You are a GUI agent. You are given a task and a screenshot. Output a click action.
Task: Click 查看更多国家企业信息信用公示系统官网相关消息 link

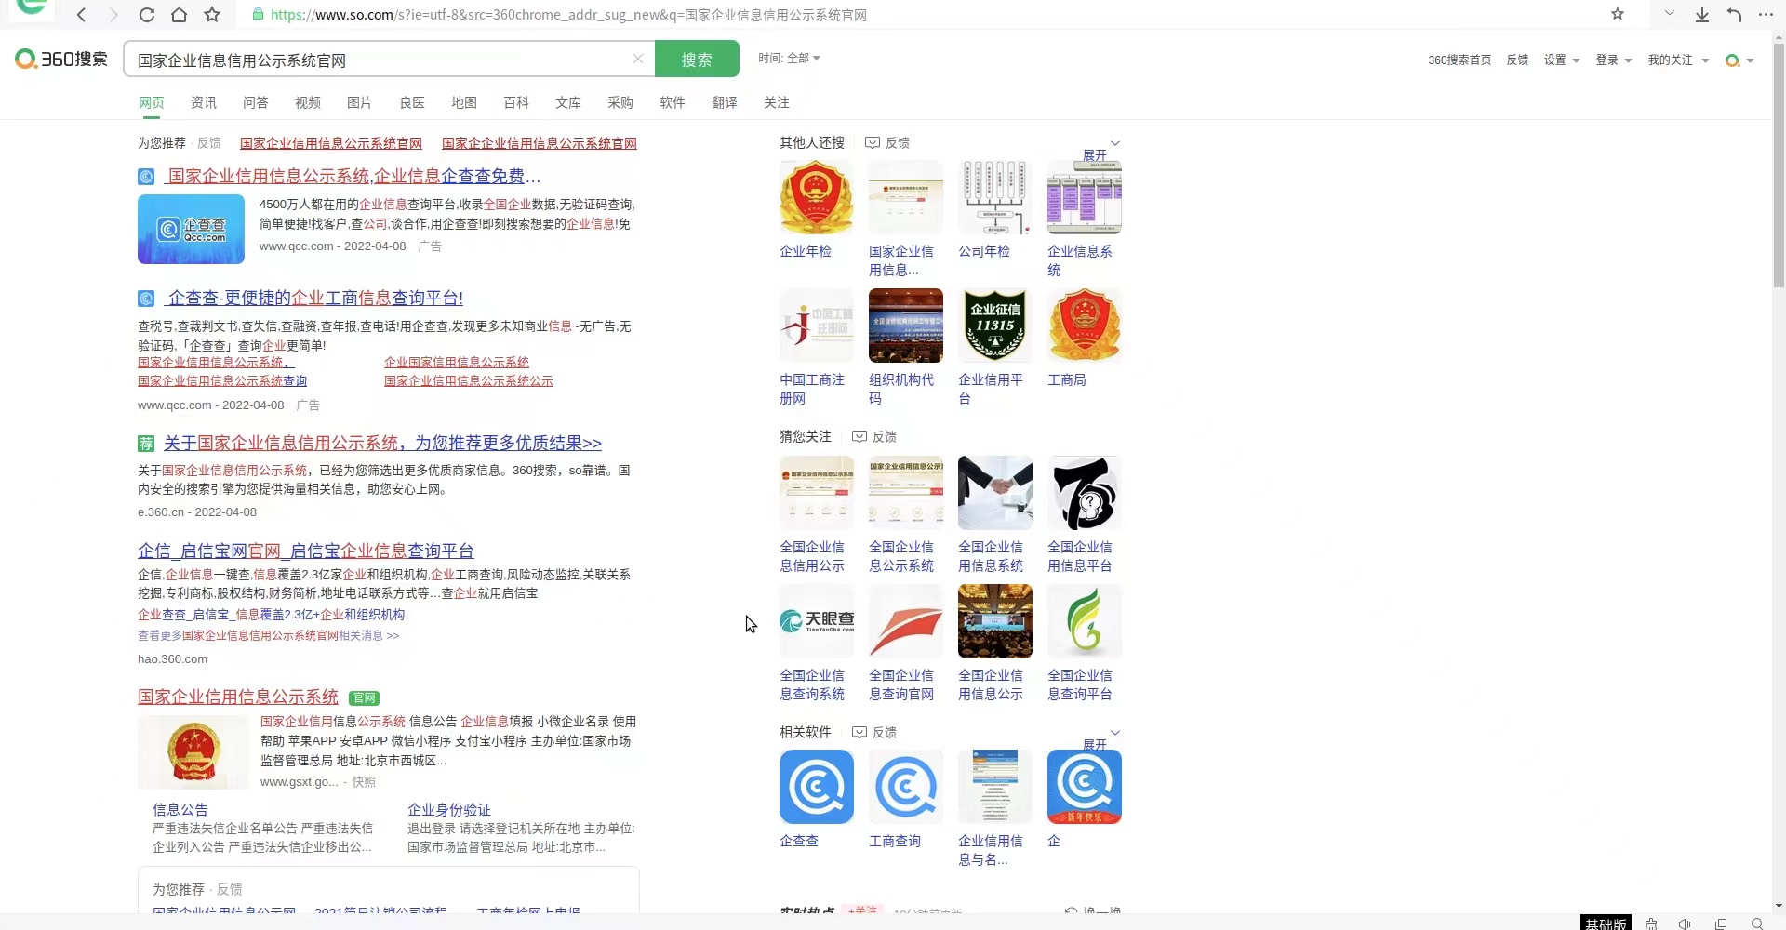[269, 635]
